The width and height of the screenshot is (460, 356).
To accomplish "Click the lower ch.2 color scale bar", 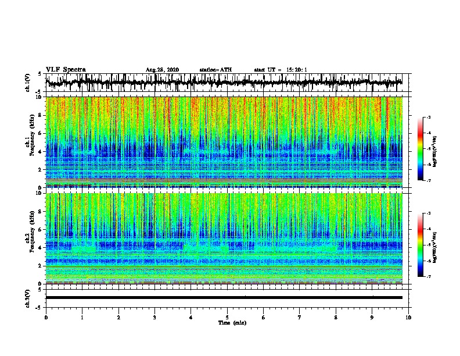I will click(420, 245).
